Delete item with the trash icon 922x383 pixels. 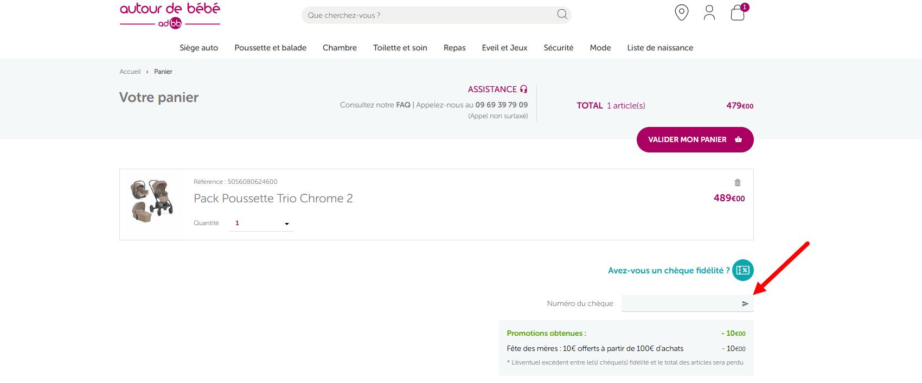(738, 183)
